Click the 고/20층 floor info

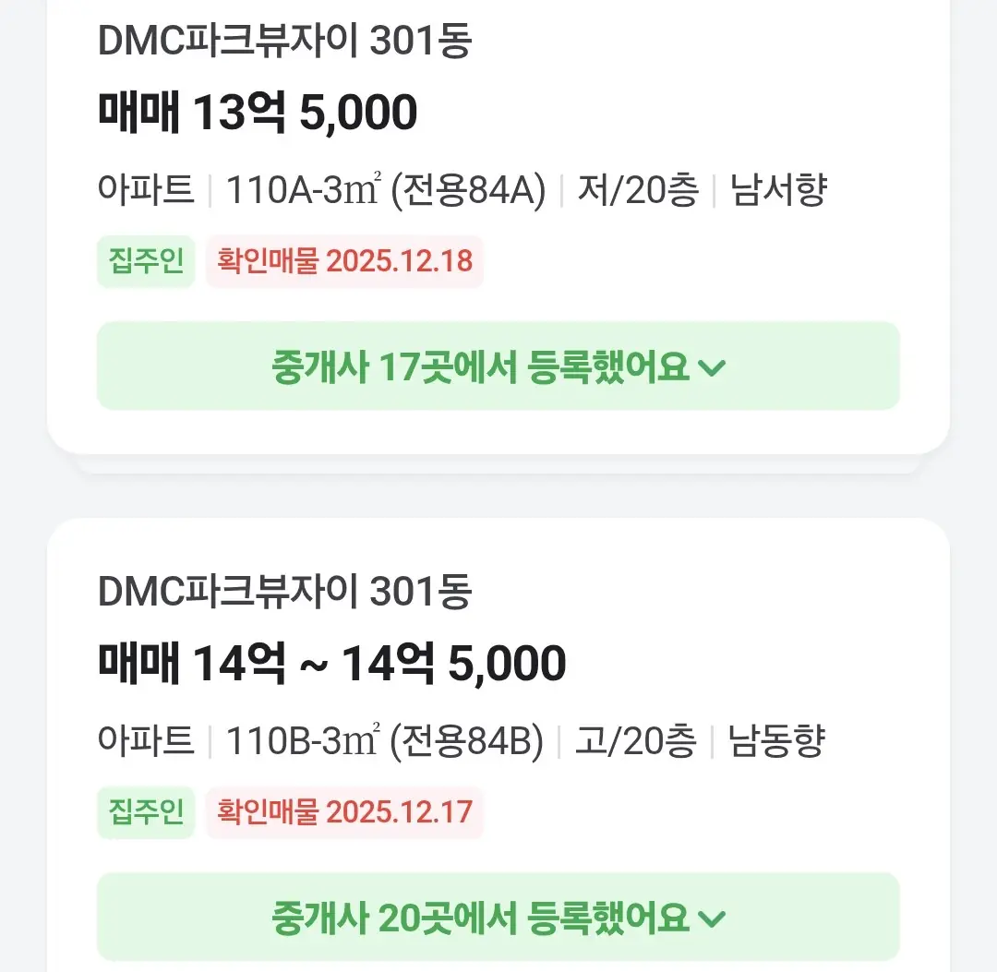635,742
